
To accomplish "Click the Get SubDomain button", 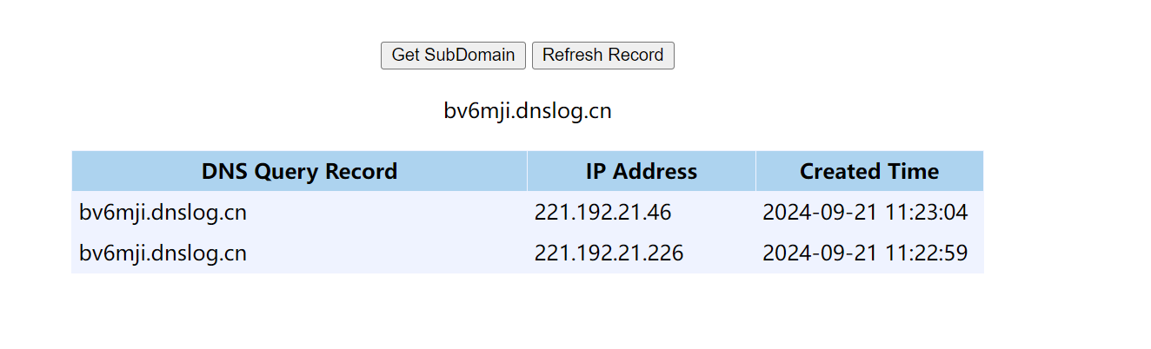I will (453, 55).
